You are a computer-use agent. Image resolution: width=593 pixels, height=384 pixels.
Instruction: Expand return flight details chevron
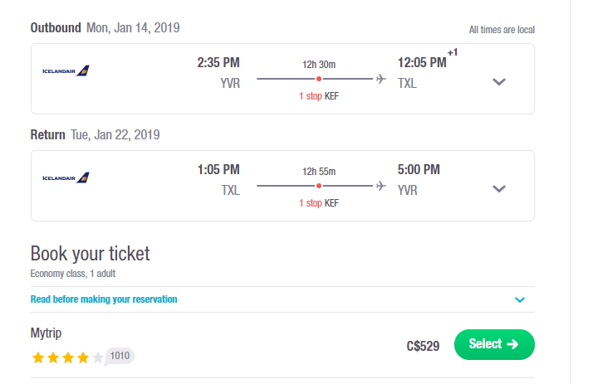(x=499, y=188)
